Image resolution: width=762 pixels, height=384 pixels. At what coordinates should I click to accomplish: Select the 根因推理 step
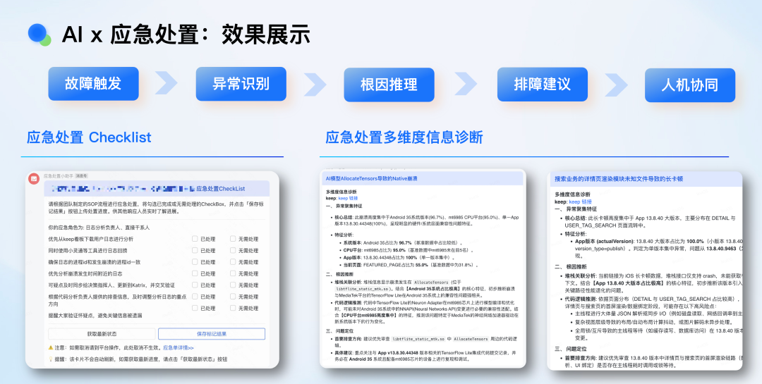(389, 85)
